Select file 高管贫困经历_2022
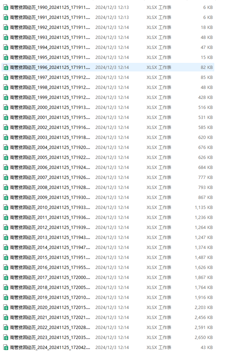The height and width of the screenshot is (359, 236). [50, 327]
